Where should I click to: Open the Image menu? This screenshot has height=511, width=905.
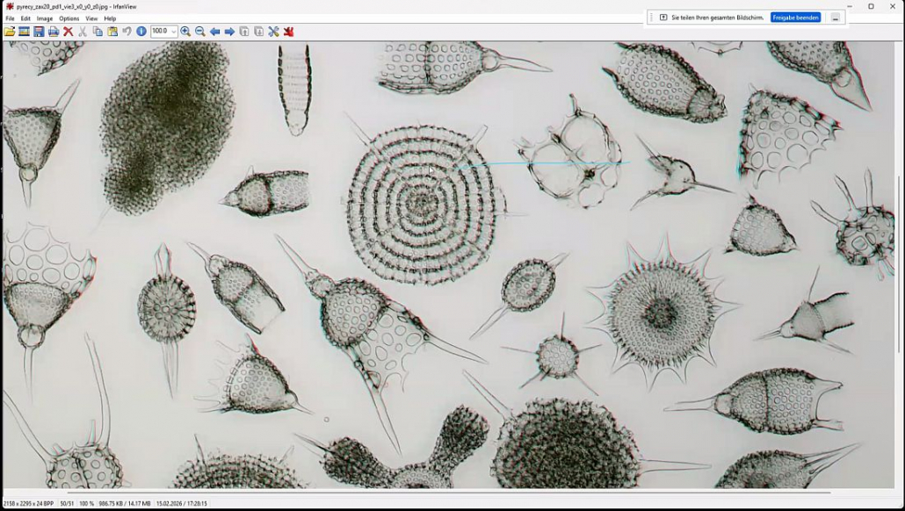click(x=44, y=18)
